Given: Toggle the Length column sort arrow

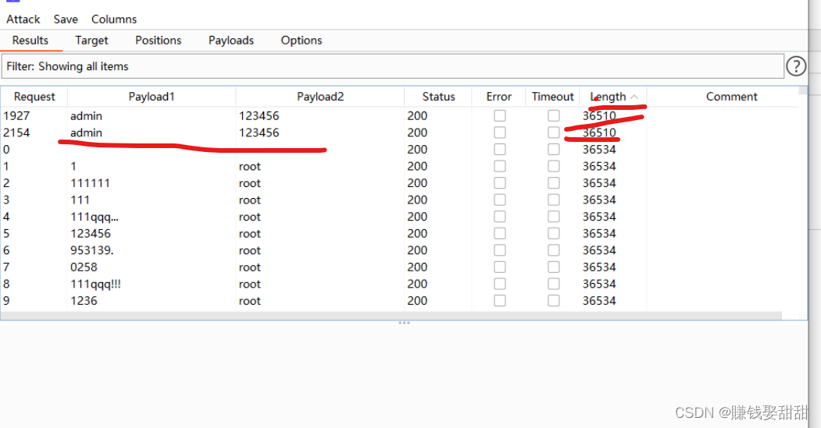Looking at the screenshot, I should coord(634,97).
